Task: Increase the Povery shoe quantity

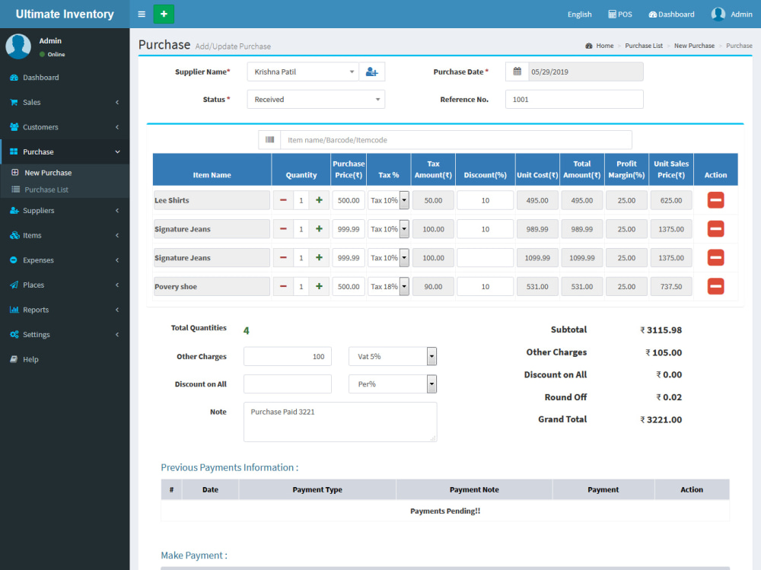Action: point(319,286)
